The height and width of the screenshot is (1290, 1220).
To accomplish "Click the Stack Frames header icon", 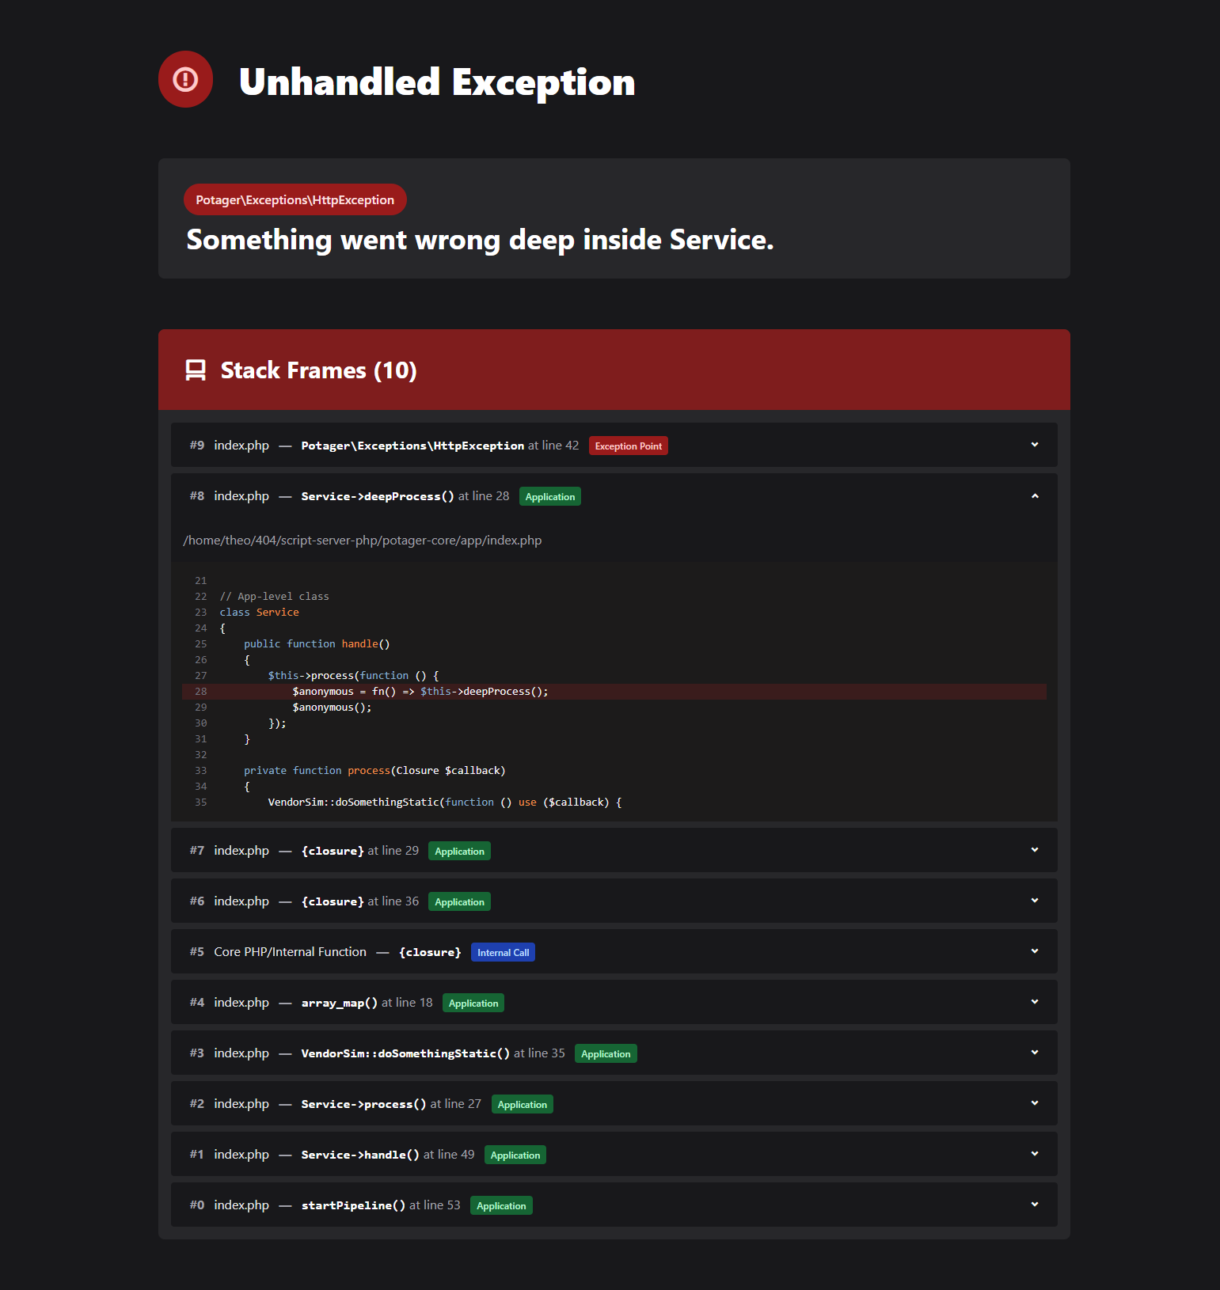I will [196, 370].
